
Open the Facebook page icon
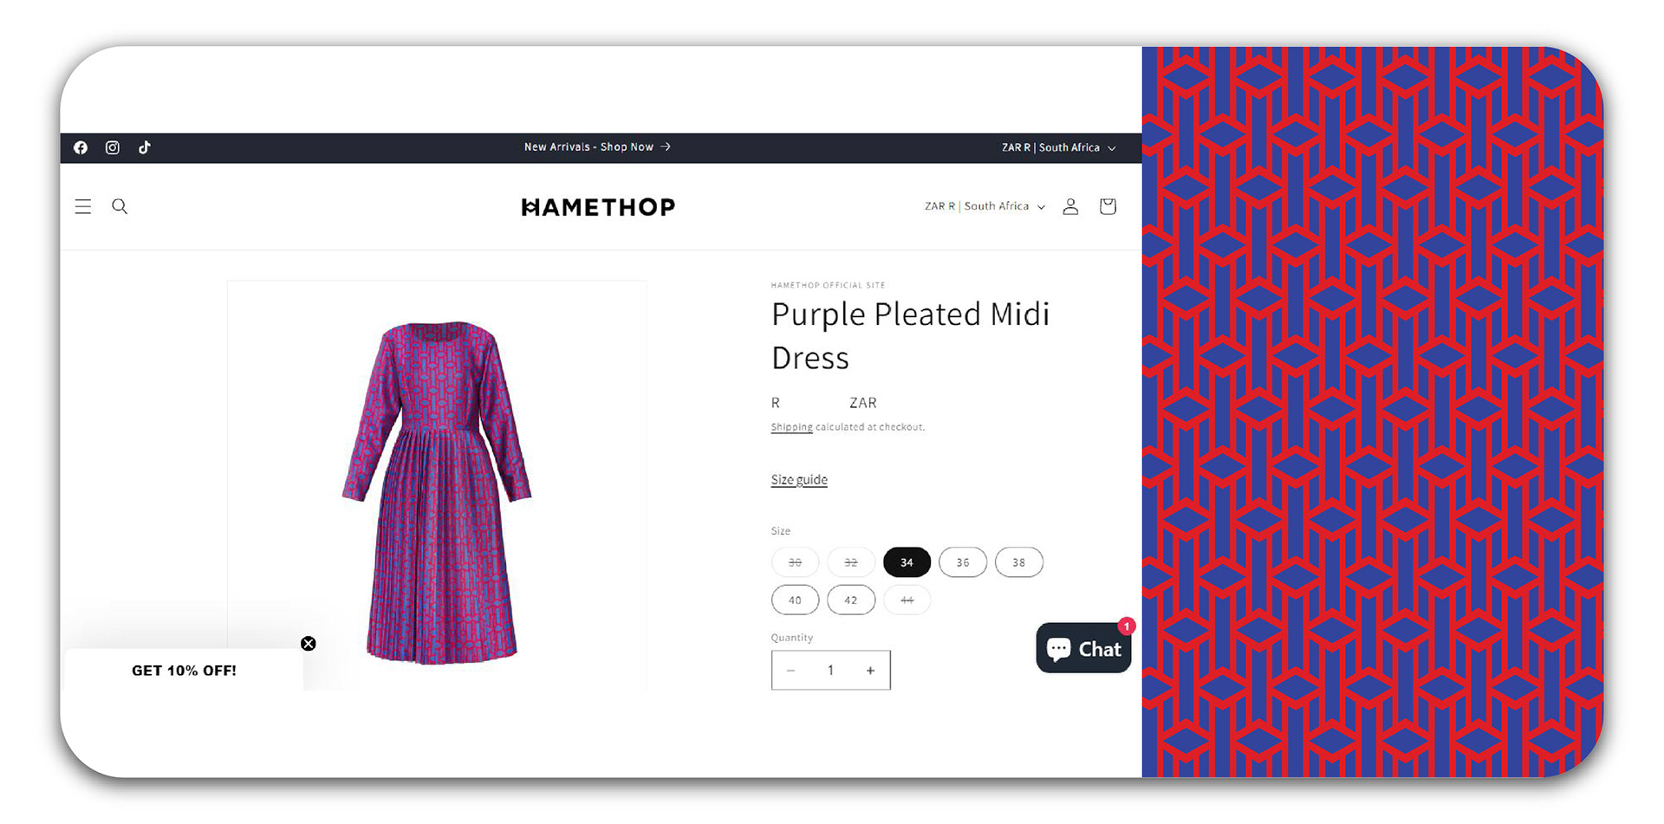[81, 147]
